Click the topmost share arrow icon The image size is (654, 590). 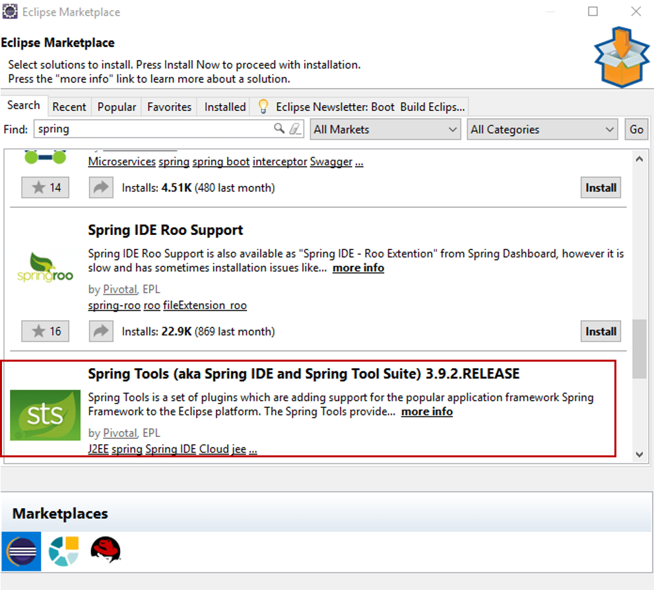point(100,187)
